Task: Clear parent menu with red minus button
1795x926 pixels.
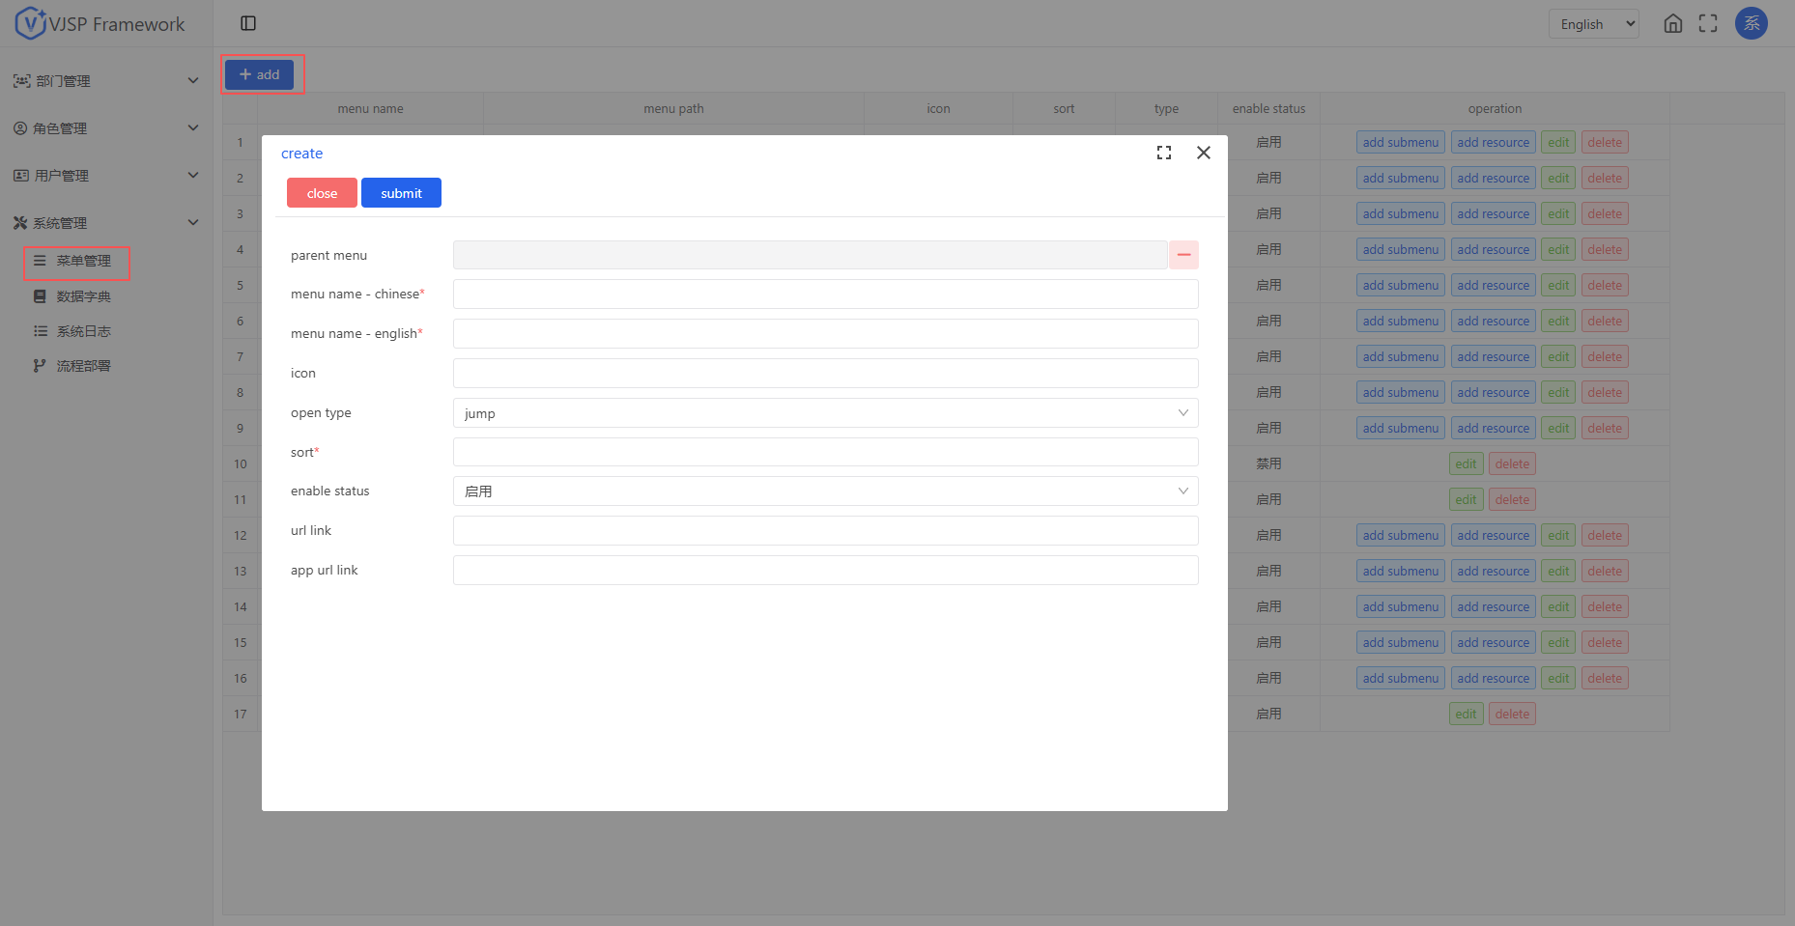Action: pos(1183,255)
